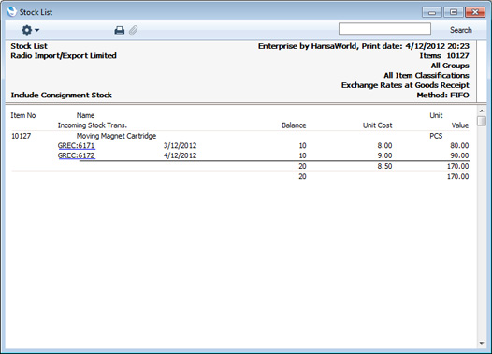The image size is (492, 354).
Task: Click the item name Moving Magnet Cartridge
Action: [116, 136]
